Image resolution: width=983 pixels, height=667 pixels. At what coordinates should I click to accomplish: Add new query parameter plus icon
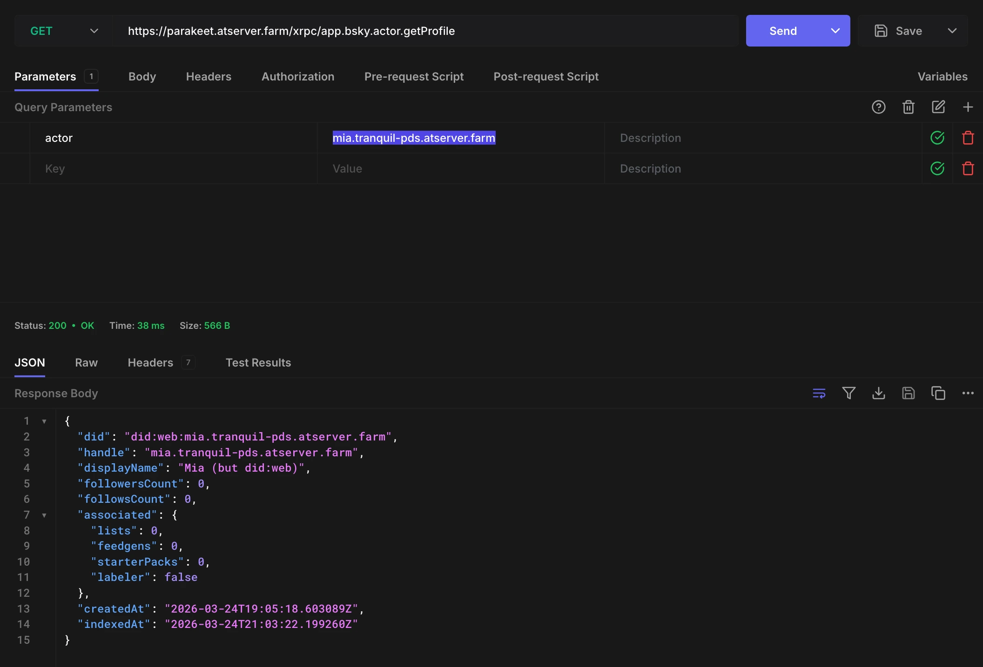pyautogui.click(x=968, y=107)
